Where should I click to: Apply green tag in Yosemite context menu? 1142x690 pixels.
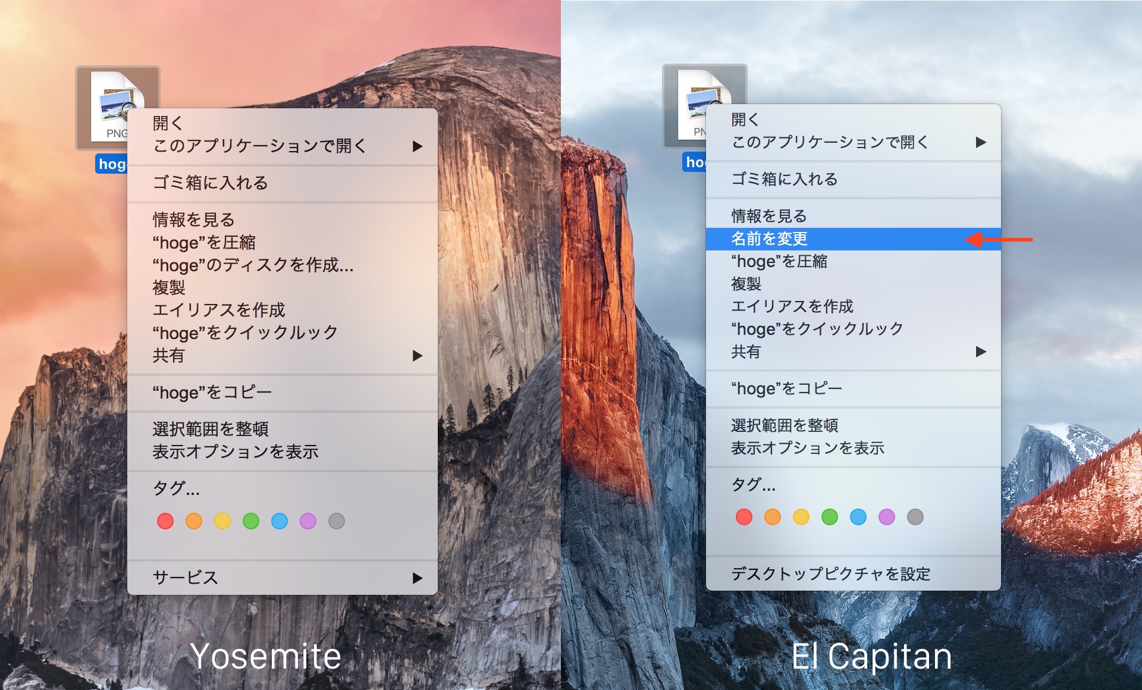251,521
